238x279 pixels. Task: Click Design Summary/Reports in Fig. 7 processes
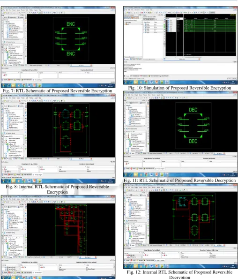tap(14, 47)
